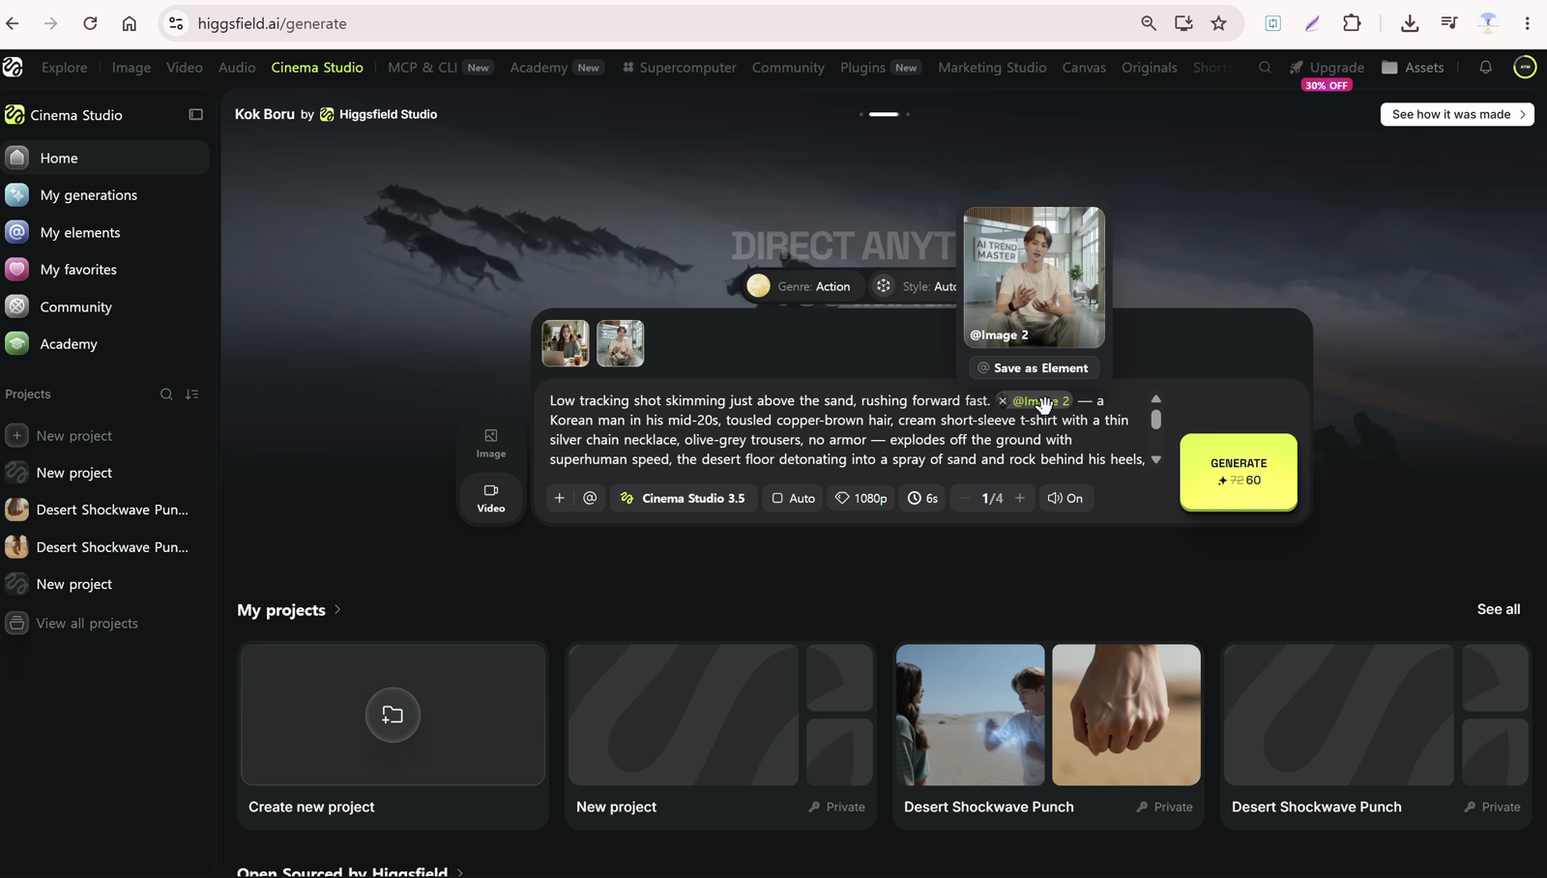Collapse the Cinema Studio sidebar panel
The width and height of the screenshot is (1547, 878).
[195, 114]
